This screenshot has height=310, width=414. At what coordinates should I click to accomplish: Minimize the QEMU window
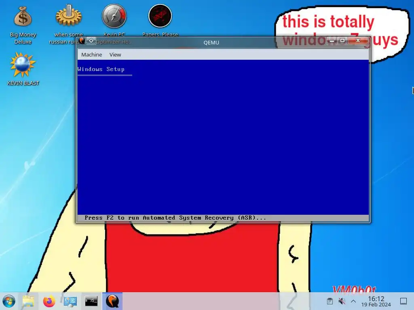[x=332, y=41]
